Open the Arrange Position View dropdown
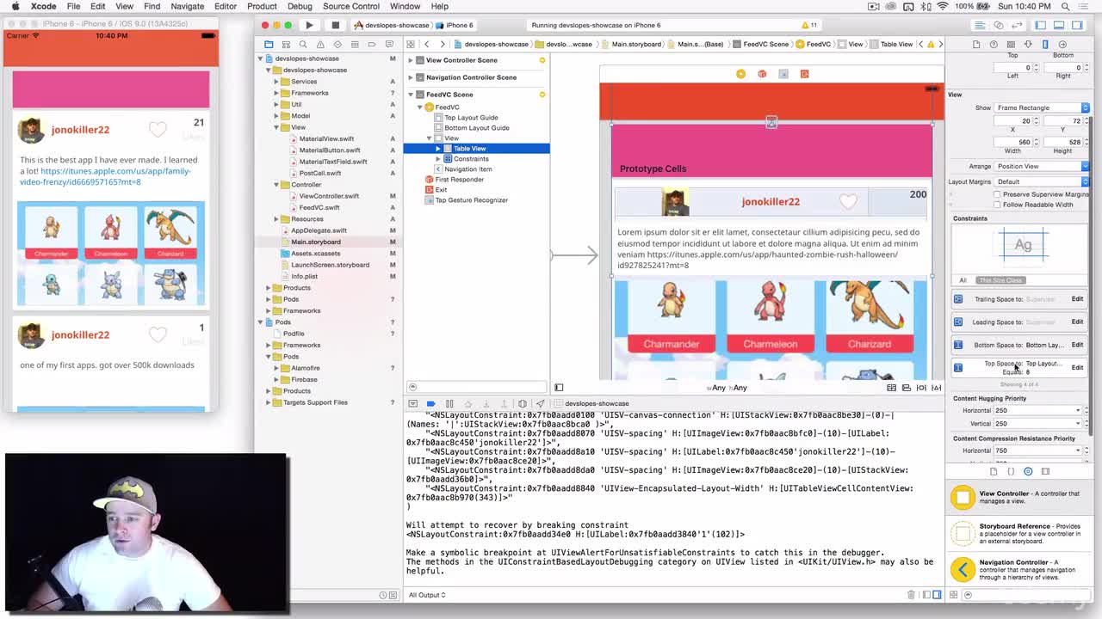Viewport: 1102px width, 619px height. [x=1043, y=166]
